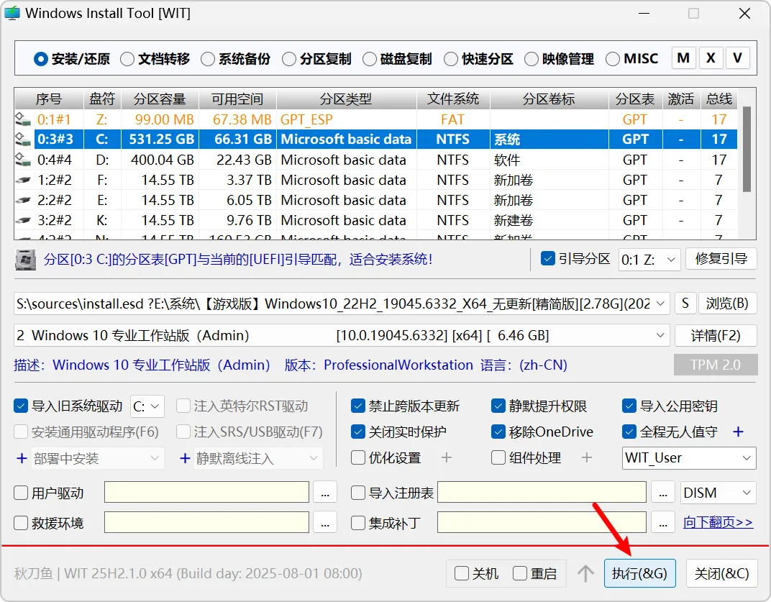Click the drive icon of row 1:2#2
771x602 pixels.
click(22, 180)
